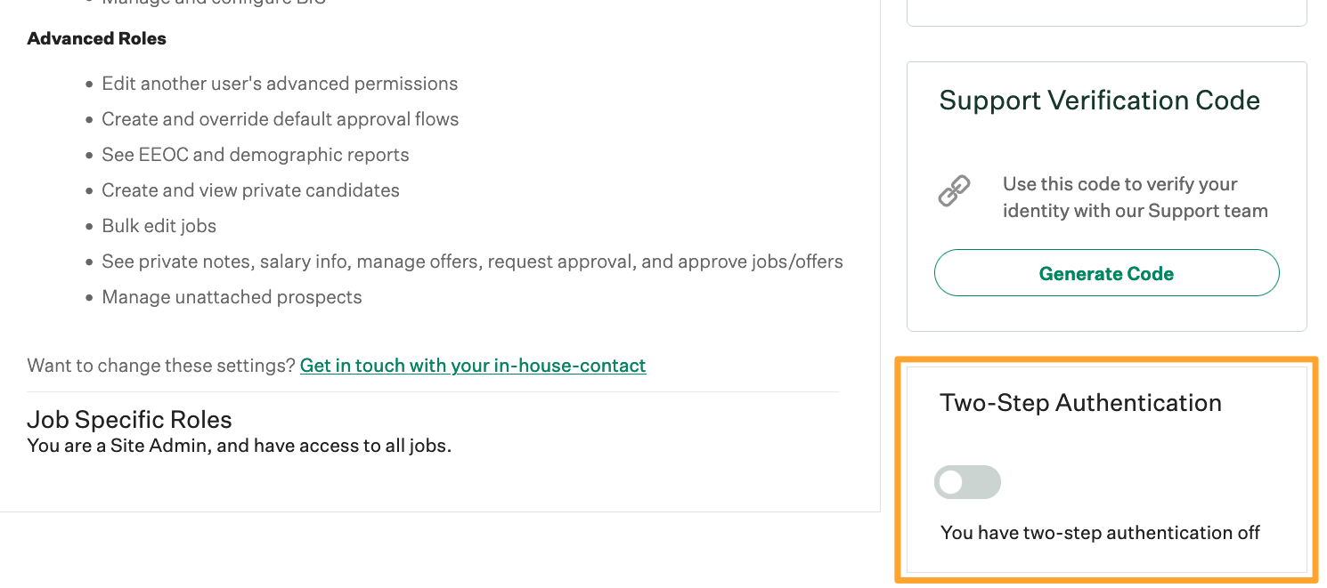
Task: Click the chain link icon beside verification text
Action: click(x=955, y=190)
